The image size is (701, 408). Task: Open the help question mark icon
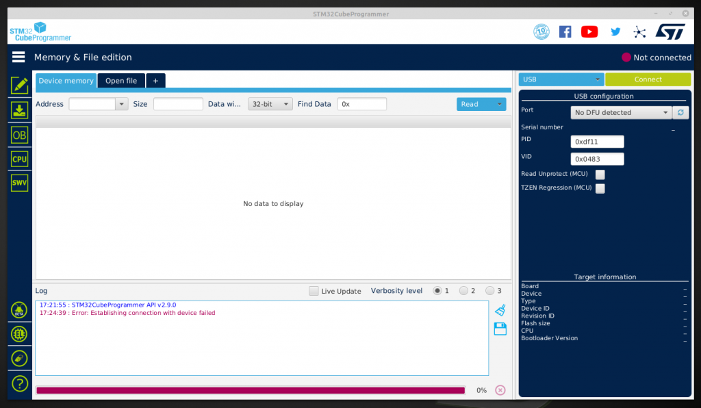click(20, 383)
